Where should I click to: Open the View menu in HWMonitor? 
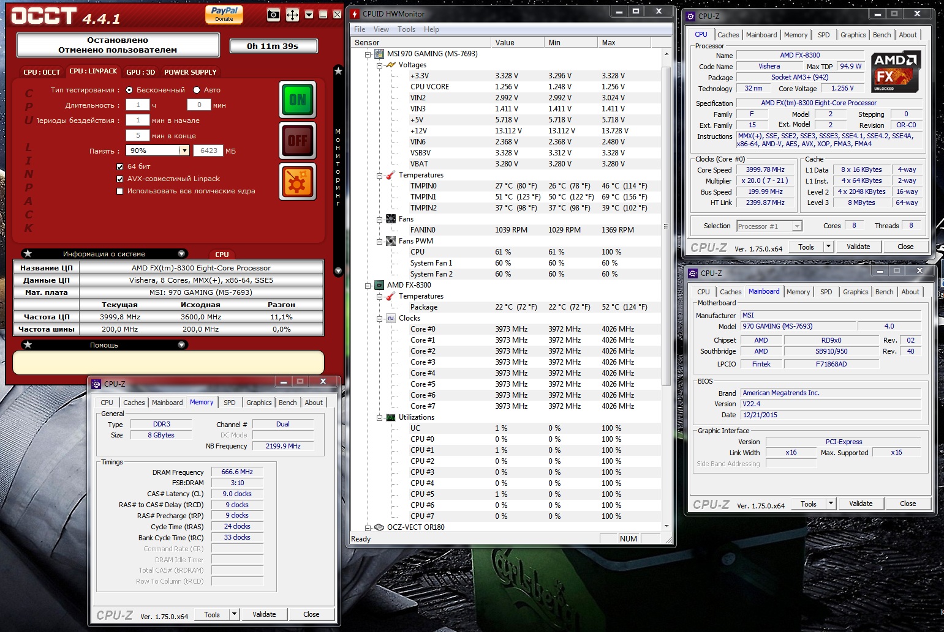tap(381, 29)
